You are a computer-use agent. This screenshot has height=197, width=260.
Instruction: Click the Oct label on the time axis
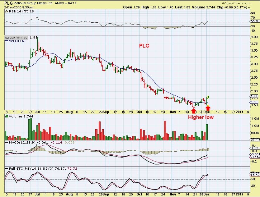pyautogui.click(x=139, y=112)
